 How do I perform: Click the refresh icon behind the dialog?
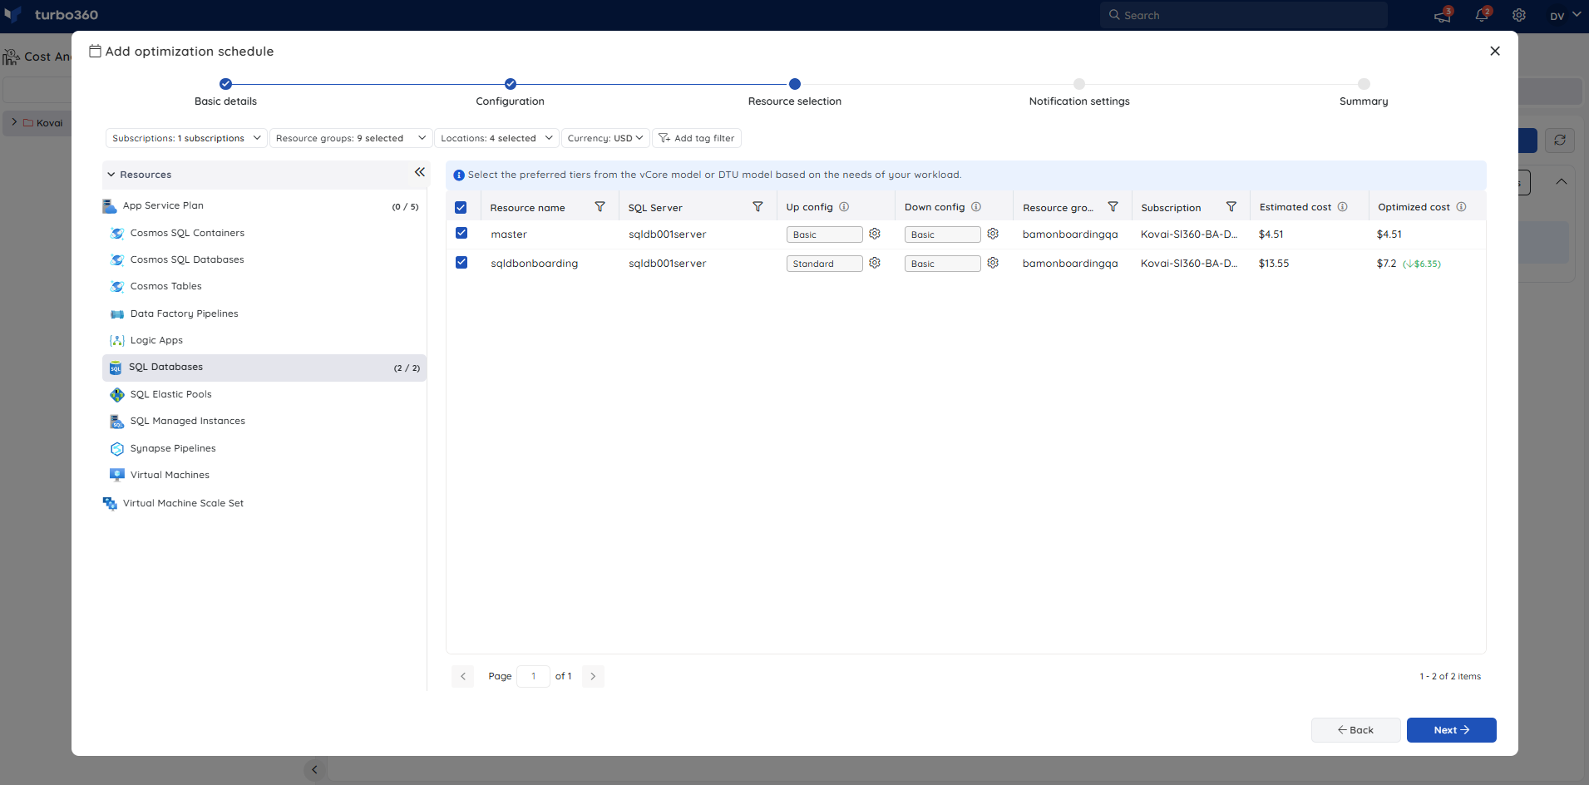click(x=1560, y=140)
